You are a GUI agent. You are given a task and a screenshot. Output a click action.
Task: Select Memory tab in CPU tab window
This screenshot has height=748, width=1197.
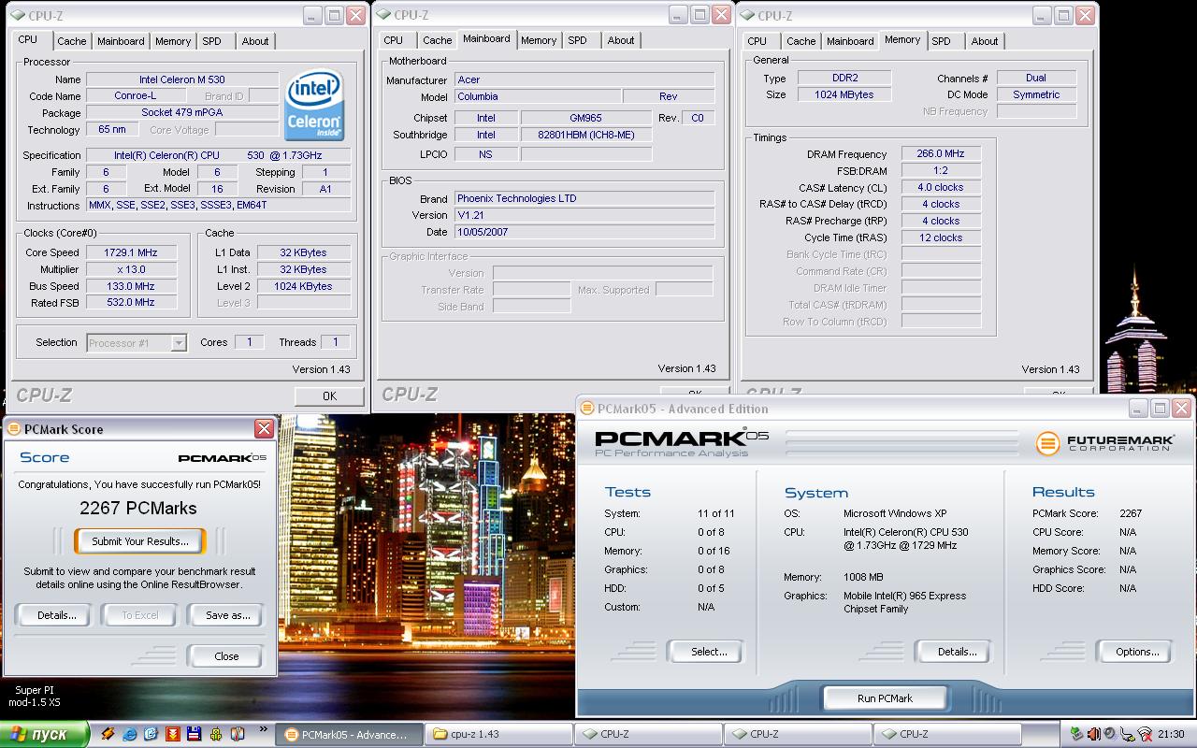(173, 41)
